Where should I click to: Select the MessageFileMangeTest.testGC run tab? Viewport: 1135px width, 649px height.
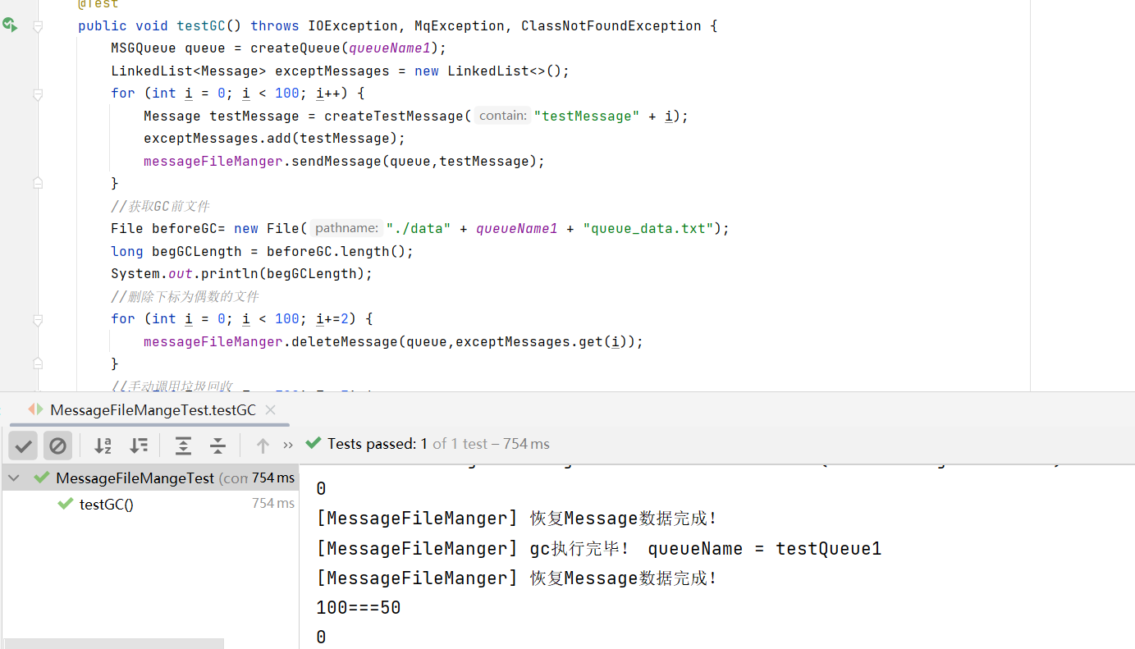tap(153, 410)
